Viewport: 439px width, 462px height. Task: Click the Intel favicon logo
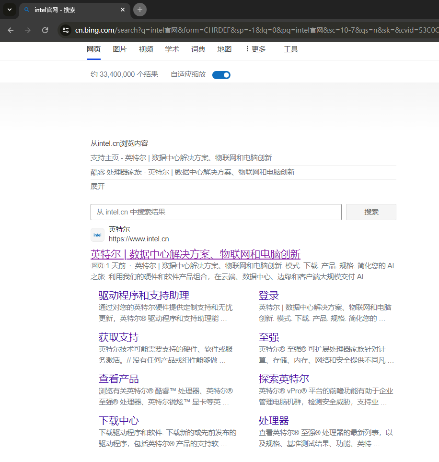click(x=97, y=235)
